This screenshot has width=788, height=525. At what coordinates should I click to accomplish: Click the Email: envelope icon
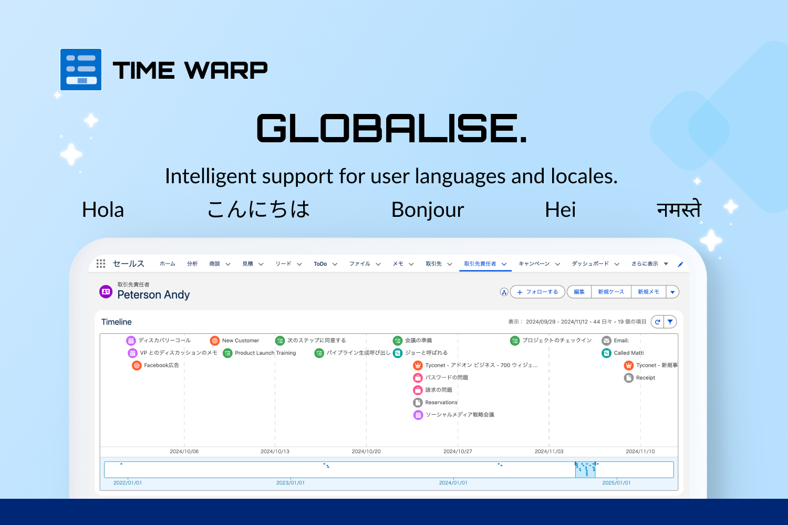[x=606, y=341]
